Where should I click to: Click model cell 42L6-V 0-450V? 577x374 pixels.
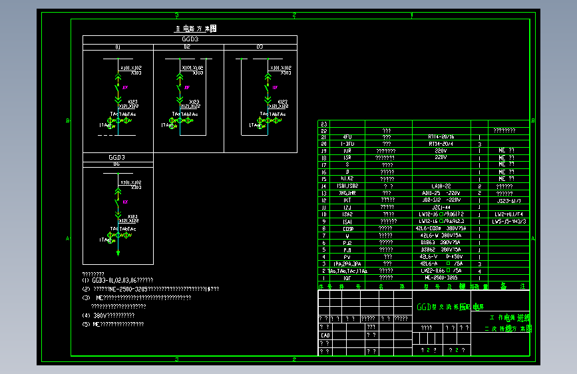pyautogui.click(x=441, y=257)
